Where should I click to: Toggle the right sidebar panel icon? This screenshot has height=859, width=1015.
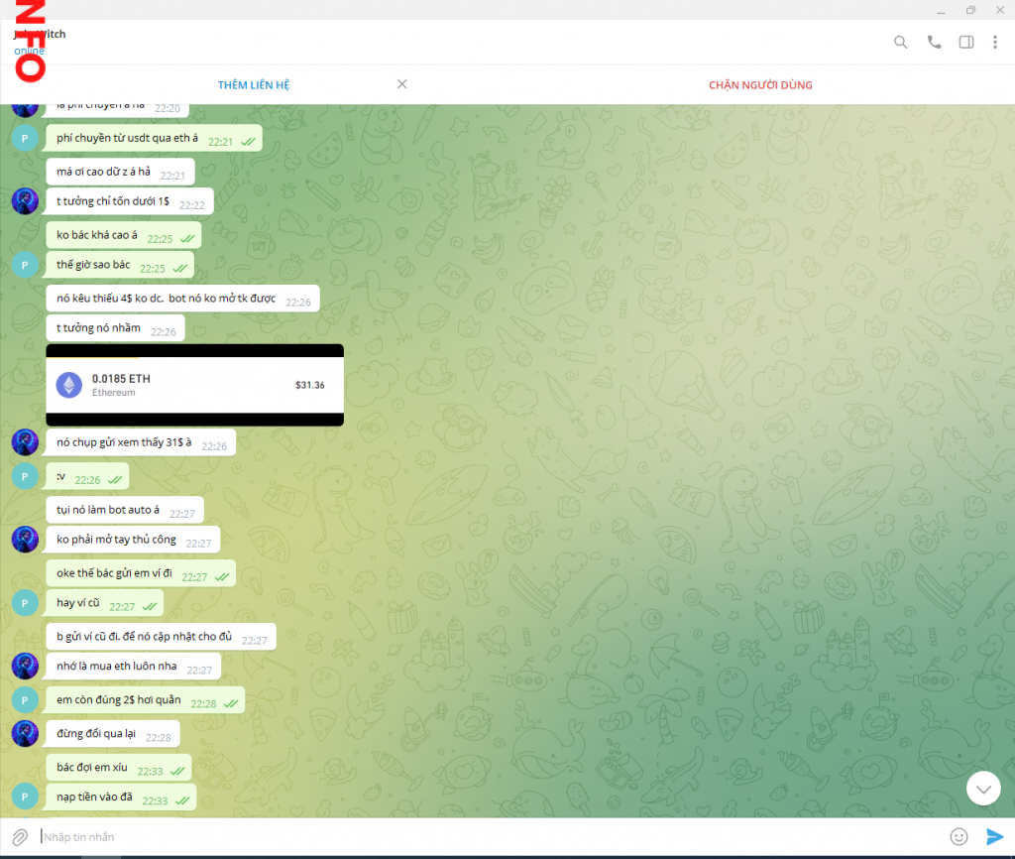pyautogui.click(x=966, y=43)
